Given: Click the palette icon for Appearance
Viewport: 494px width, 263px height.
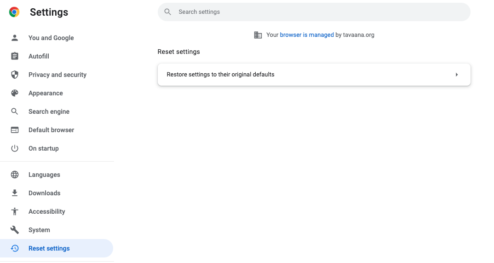Looking at the screenshot, I should 15,93.
